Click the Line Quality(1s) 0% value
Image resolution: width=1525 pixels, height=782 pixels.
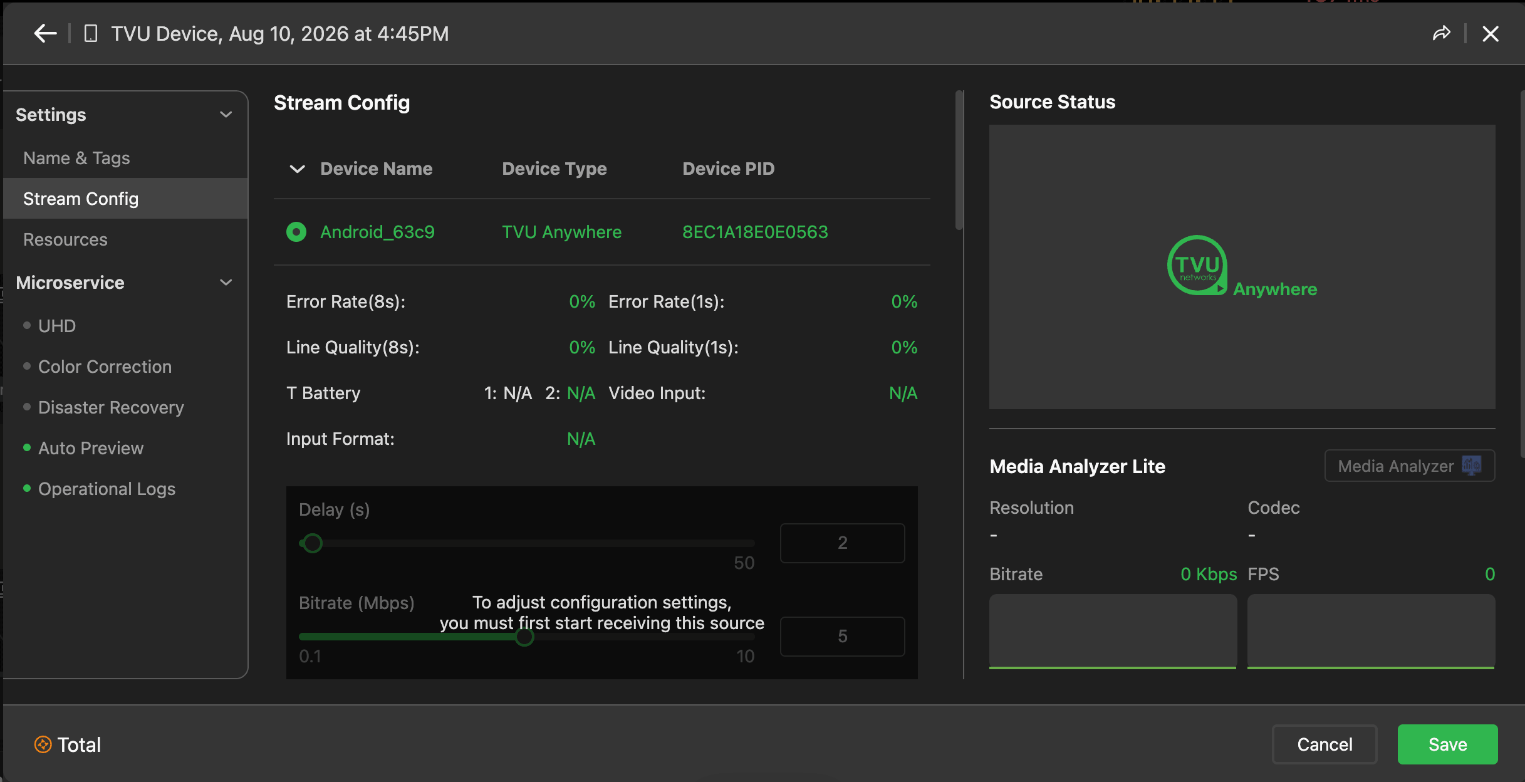pos(904,347)
